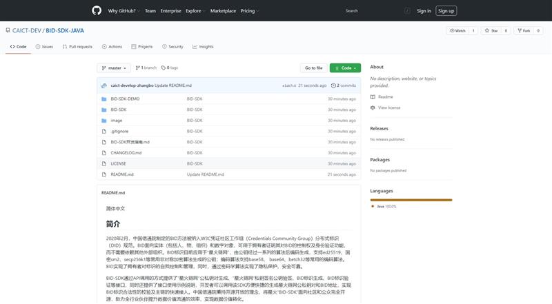Expand the green Code download dropdown
Image resolution: width=552 pixels, height=304 pixels.
(345, 68)
